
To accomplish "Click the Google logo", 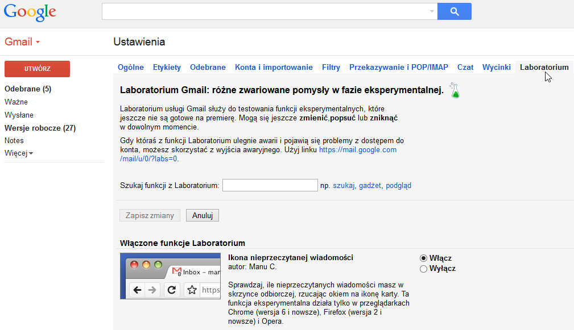I will tap(30, 12).
